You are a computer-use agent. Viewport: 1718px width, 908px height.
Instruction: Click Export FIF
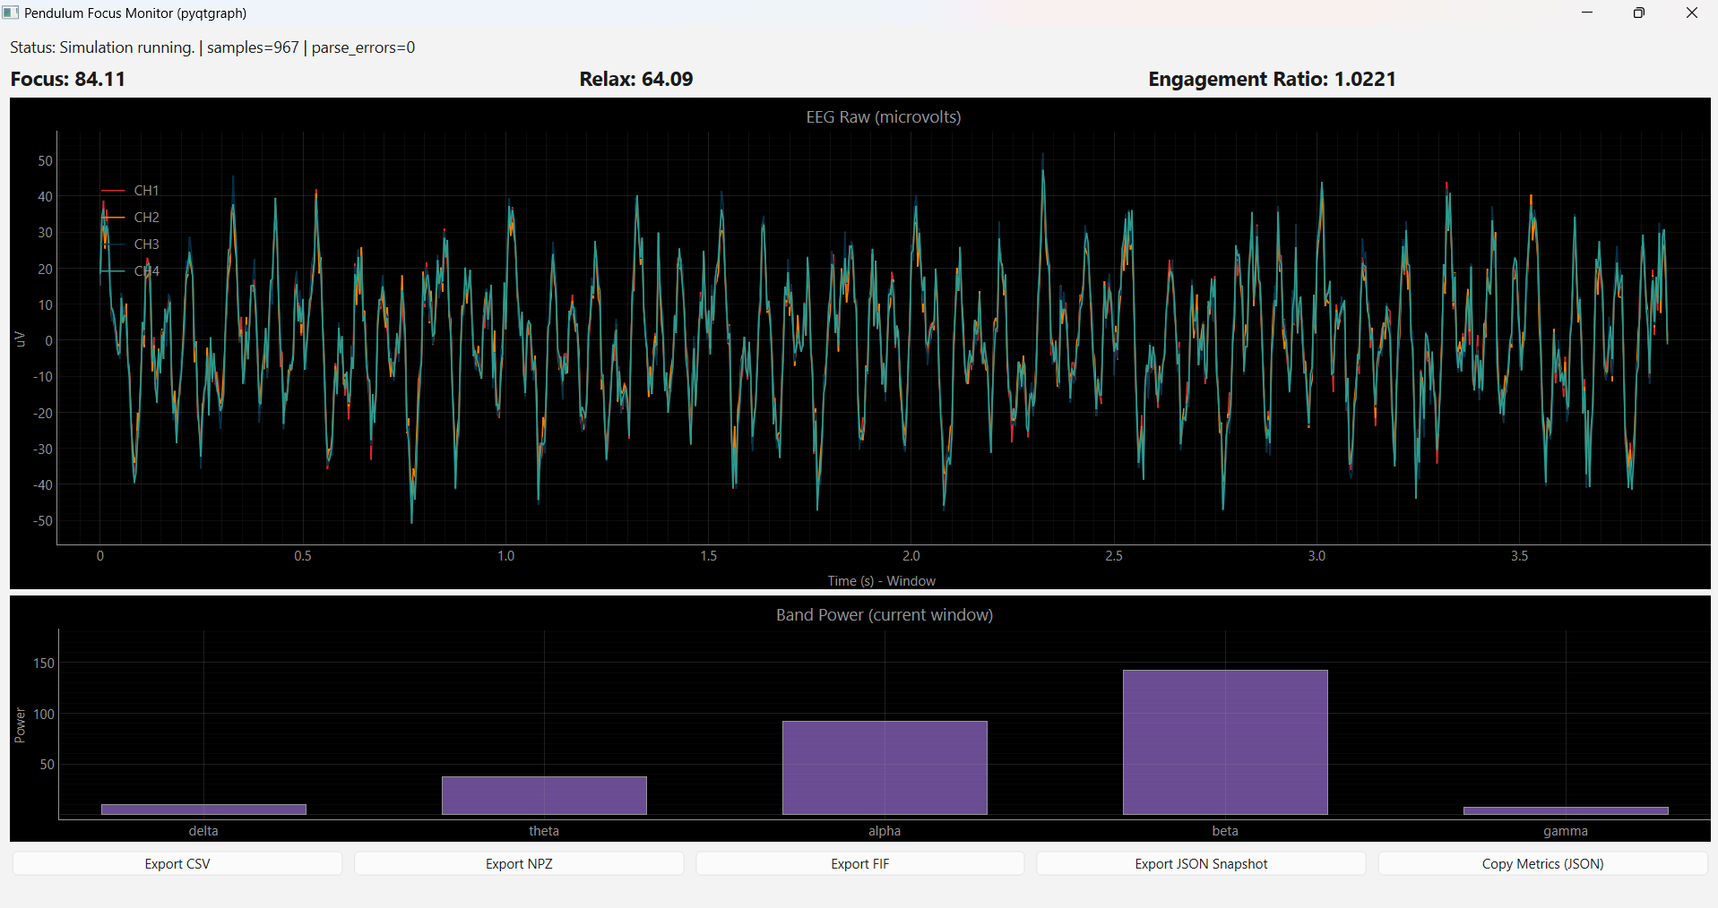click(859, 863)
